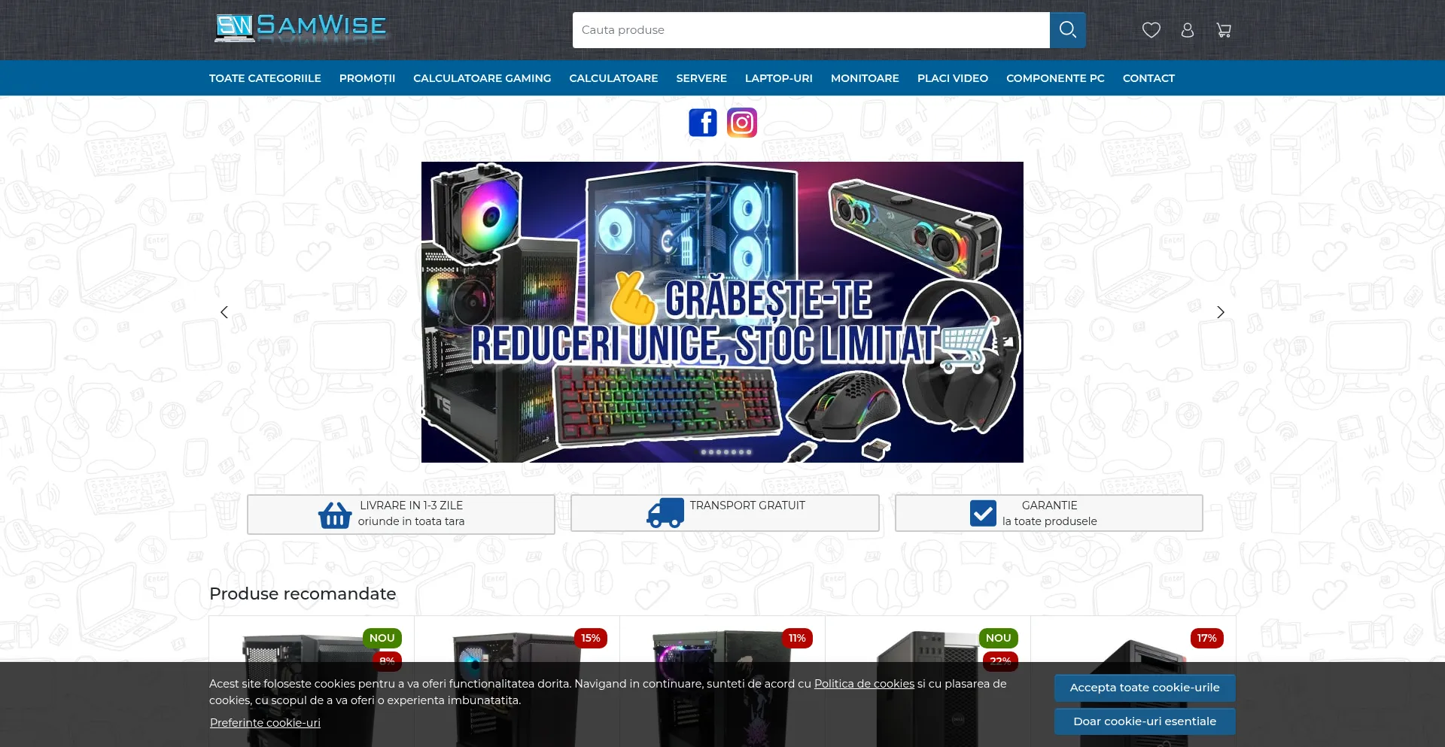The height and width of the screenshot is (747, 1445).
Task: Visit the Facebook page icon
Action: point(703,123)
